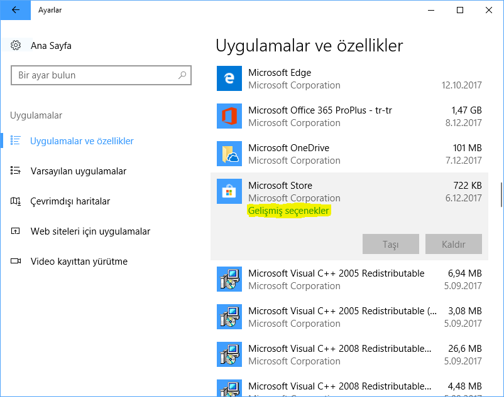Open Web siteleri için uygulamalar page
504x397 pixels.
pyautogui.click(x=90, y=231)
